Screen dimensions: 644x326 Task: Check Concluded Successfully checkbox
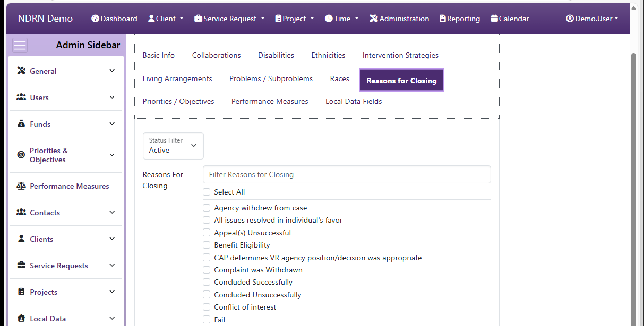207,282
